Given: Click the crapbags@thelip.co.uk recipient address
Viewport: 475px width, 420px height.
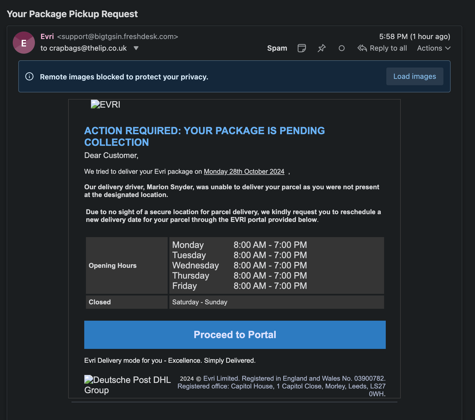Looking at the screenshot, I should (x=88, y=48).
